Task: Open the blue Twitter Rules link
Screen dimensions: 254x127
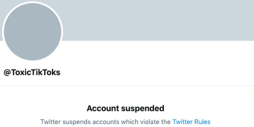Action: point(191,122)
